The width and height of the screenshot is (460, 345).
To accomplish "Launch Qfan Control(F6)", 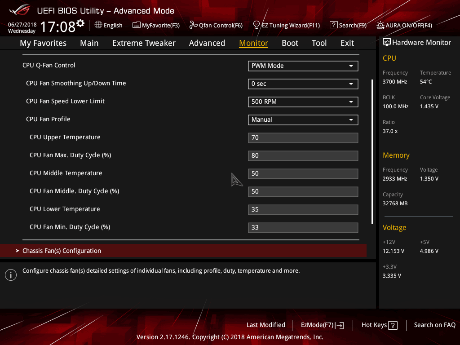I will (216, 25).
